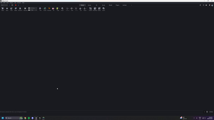Open the Edit menu

pos(4,3)
